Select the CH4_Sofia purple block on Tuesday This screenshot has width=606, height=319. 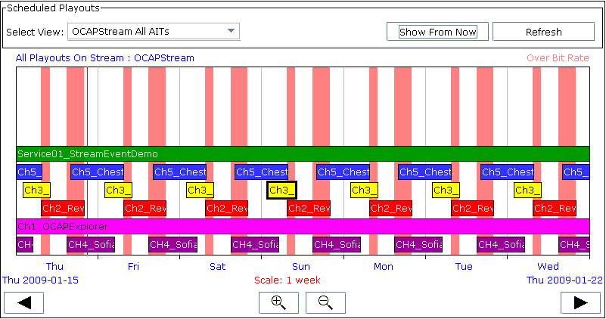coord(501,244)
